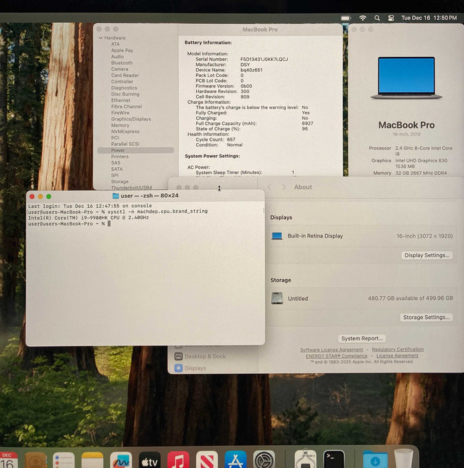Open System Settings gear in Dock
Image resolution: width=464 pixels, height=468 pixels.
(x=264, y=460)
